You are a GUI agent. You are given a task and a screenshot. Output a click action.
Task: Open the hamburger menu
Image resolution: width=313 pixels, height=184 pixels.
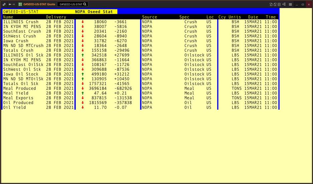click(x=290, y=4)
